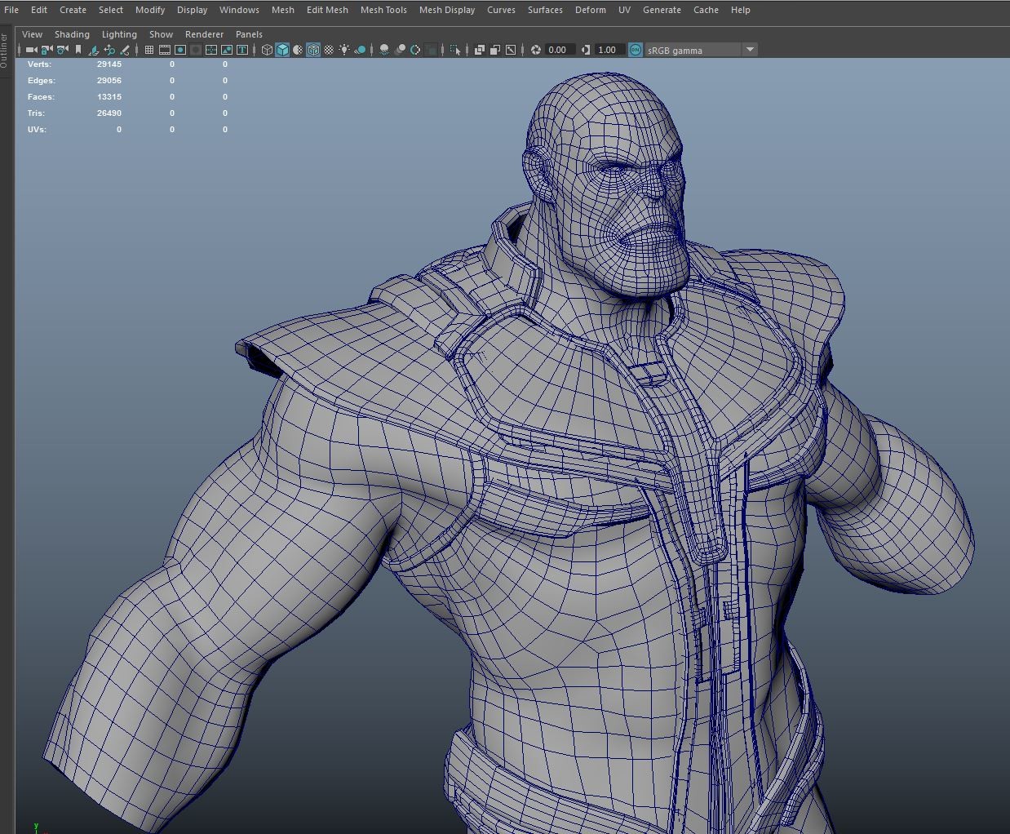The width and height of the screenshot is (1010, 834).
Task: Click the exposure value field 0.00
Action: (560, 50)
